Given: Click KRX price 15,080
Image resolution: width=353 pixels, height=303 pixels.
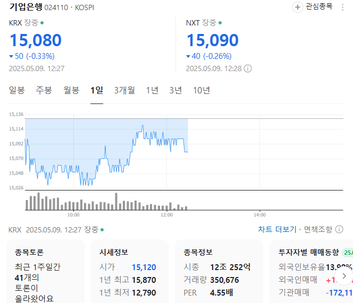Looking at the screenshot, I should point(36,40).
